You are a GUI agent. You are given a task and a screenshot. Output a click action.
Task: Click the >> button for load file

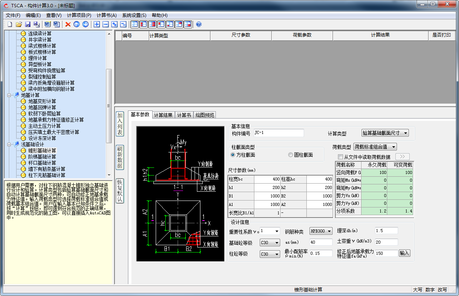click(x=402, y=157)
